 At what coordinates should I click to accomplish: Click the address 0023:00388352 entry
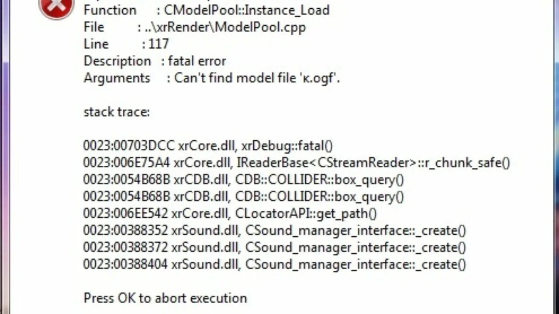point(125,231)
